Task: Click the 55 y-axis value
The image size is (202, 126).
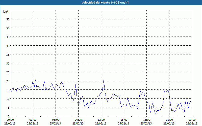Action: tap(8, 19)
